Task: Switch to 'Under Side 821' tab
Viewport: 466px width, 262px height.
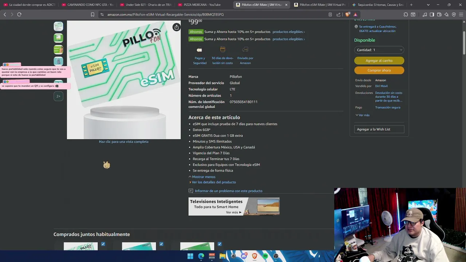Action: 146,5
